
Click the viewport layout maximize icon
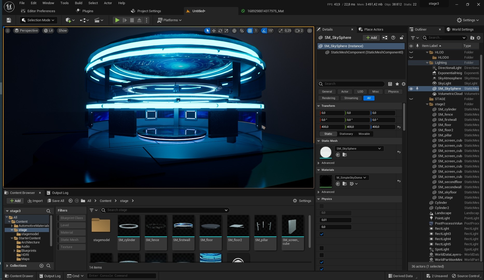(x=309, y=31)
